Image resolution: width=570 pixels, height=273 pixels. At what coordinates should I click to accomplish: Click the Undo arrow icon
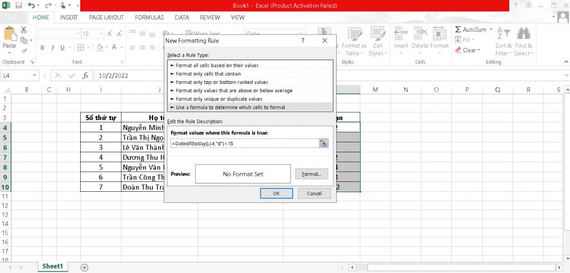pyautogui.click(x=31, y=6)
